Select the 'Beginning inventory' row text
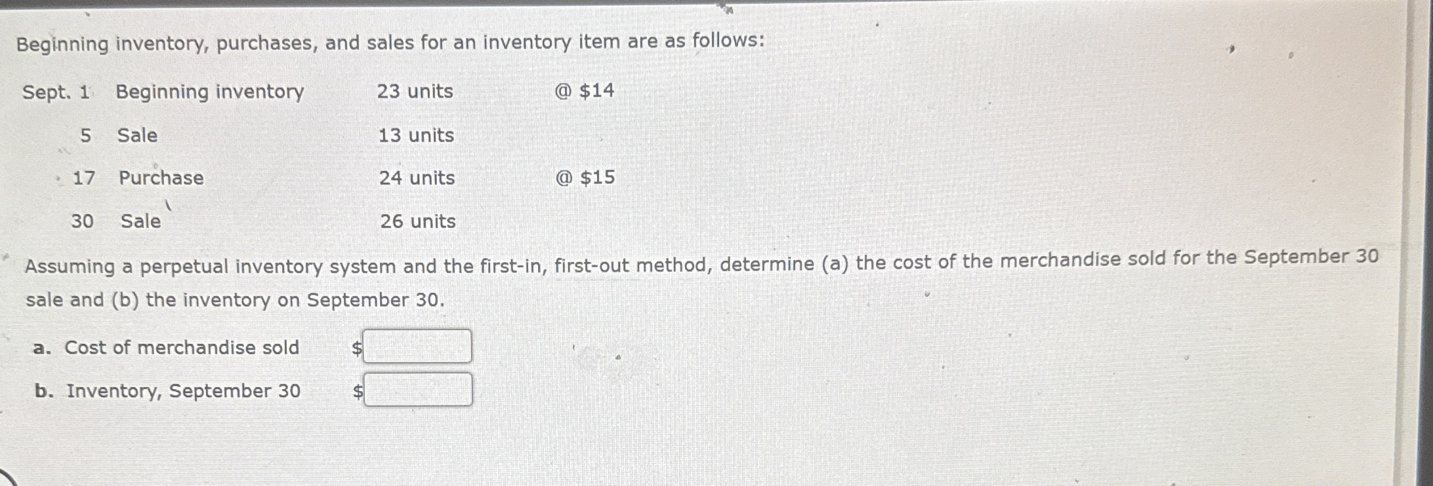1433x486 pixels. click(210, 92)
